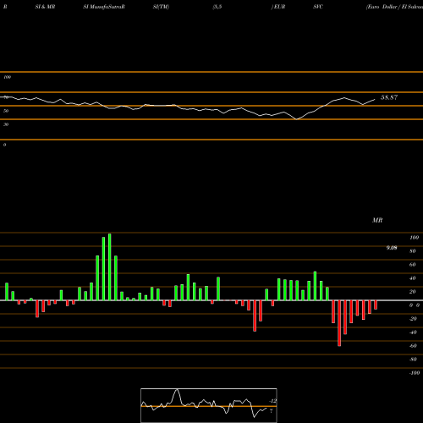Click the MR axis label 60
This screenshot has height=423, width=423.
[413, 265]
